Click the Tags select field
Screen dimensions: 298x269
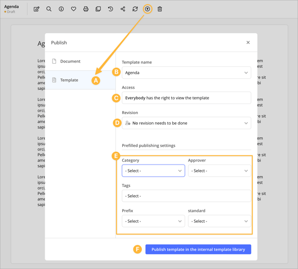186,196
